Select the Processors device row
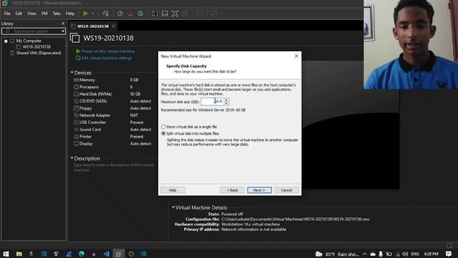The height and width of the screenshot is (258, 458). tap(113, 87)
